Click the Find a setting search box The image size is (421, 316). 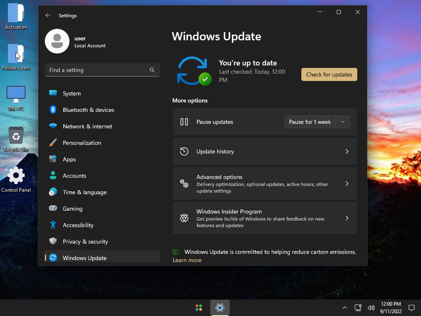point(102,70)
